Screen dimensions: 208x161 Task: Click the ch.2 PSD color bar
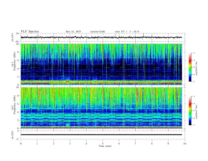[x=190, y=111]
